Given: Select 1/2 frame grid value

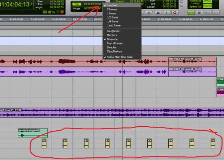Looking at the screenshot, I should coord(122,17).
